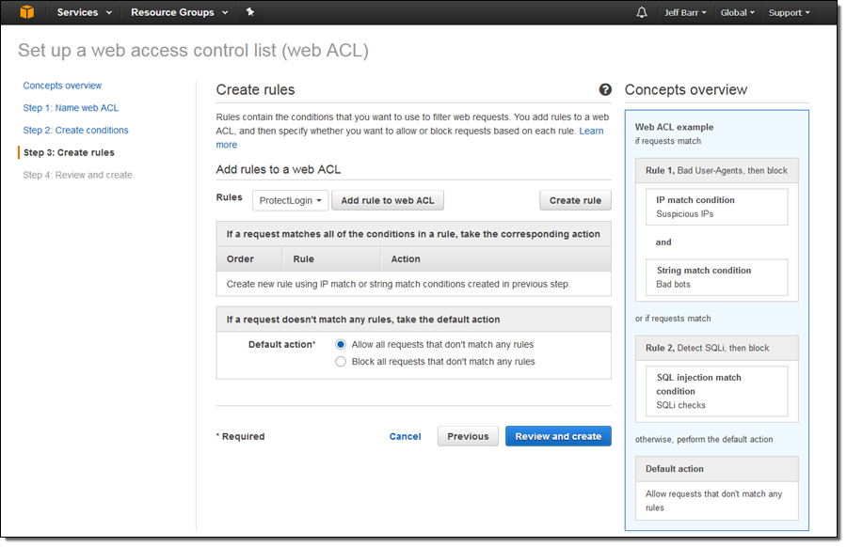This screenshot has height=547, width=847.
Task: Open Concepts overview in sidebar
Action: coord(62,86)
